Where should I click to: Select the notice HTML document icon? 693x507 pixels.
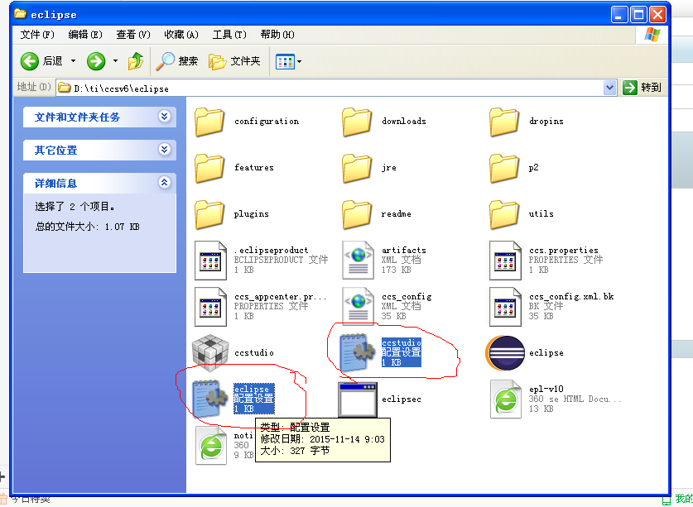(x=211, y=446)
